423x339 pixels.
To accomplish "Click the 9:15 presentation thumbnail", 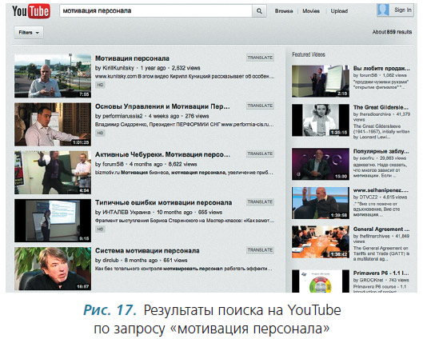I will tap(53, 221).
